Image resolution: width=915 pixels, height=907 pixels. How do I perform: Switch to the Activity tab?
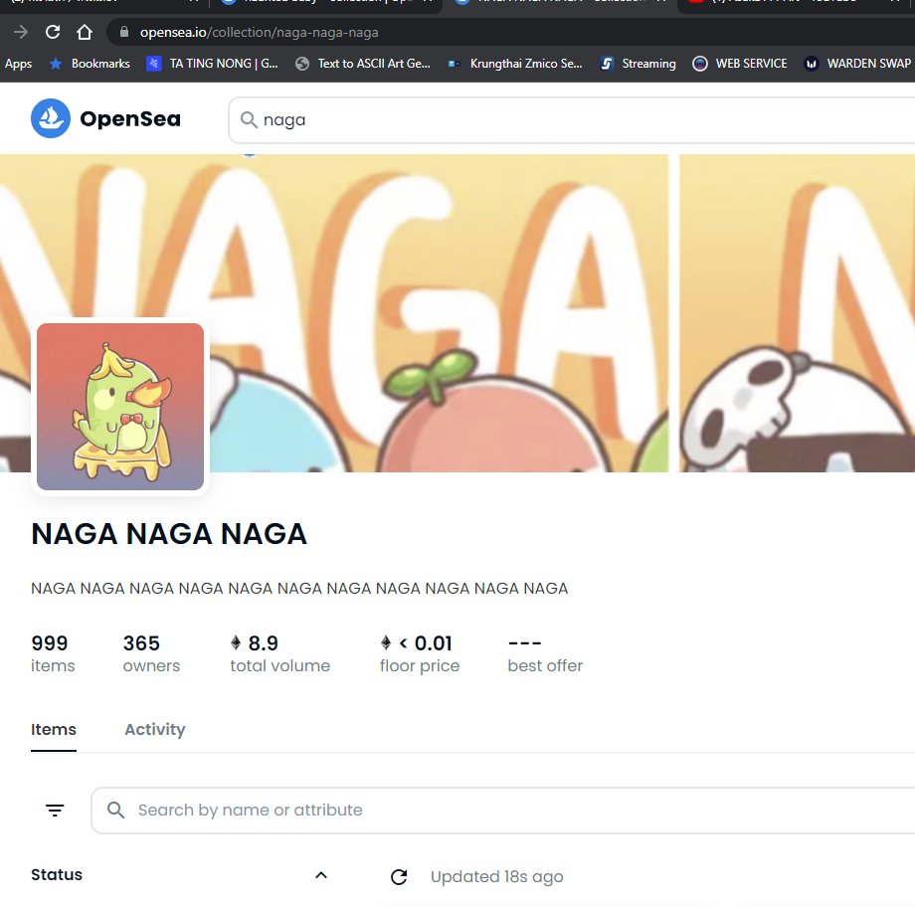(x=154, y=730)
